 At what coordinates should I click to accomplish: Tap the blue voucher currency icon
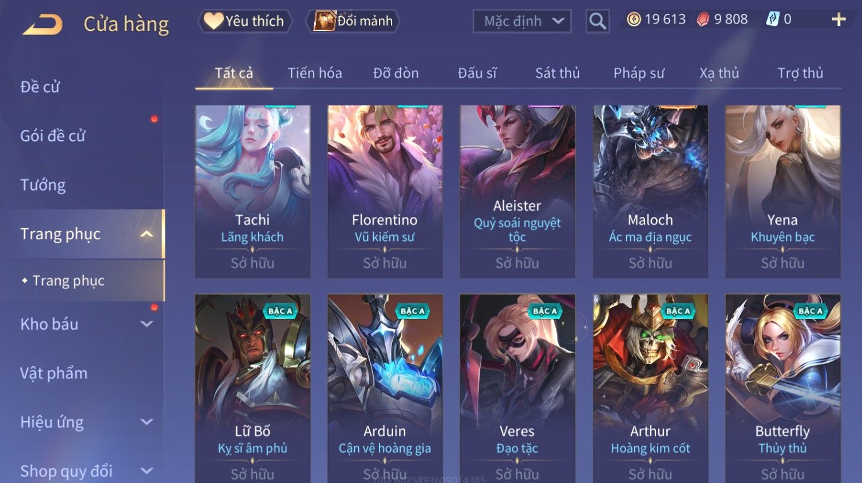click(773, 19)
